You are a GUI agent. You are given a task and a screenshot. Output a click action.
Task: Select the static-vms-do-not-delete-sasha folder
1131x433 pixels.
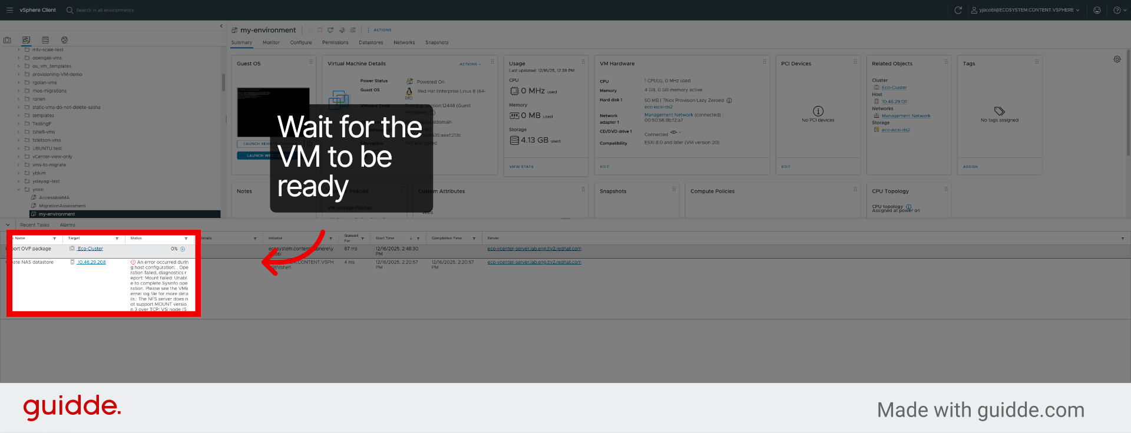coord(66,108)
